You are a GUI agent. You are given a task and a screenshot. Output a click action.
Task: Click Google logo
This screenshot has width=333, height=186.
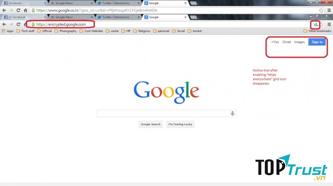coord(166,92)
